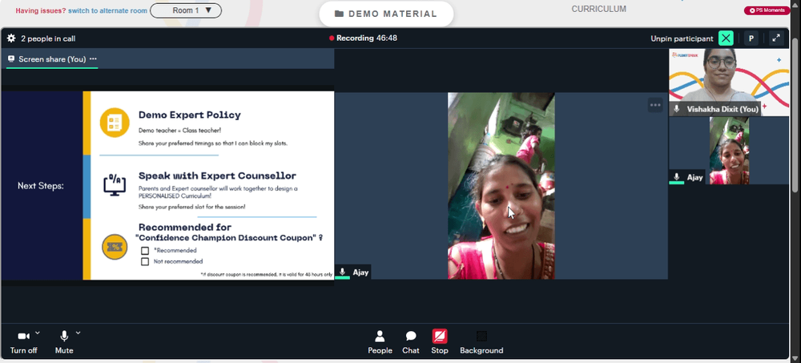Click the folder icon in Demo Material

click(x=339, y=14)
